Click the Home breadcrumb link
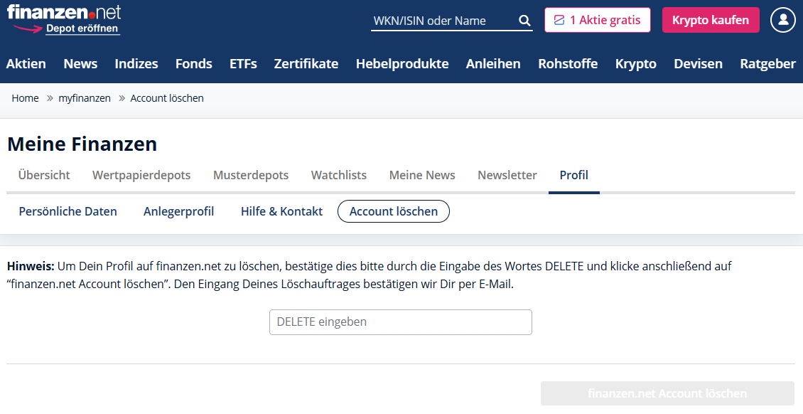The height and width of the screenshot is (414, 803). point(25,98)
